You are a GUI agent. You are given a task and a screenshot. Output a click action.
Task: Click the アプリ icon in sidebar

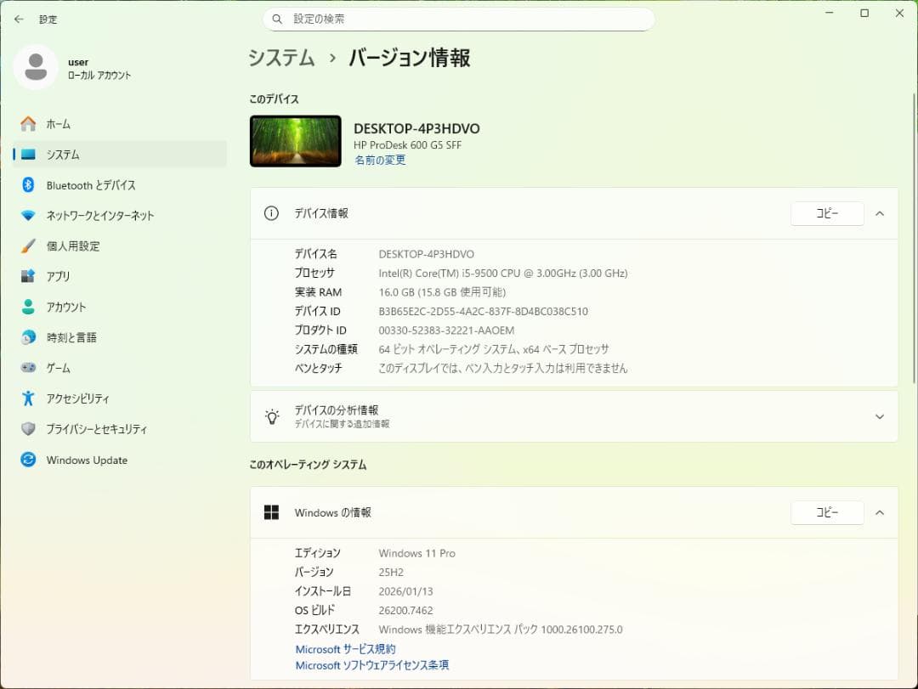point(29,277)
